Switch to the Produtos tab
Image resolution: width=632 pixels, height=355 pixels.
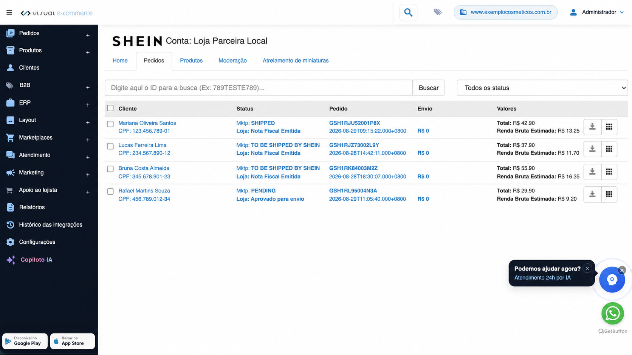[x=191, y=61]
